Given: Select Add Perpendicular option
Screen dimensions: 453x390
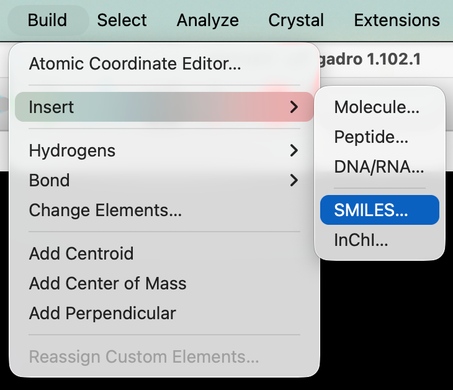Looking at the screenshot, I should coord(102,314).
